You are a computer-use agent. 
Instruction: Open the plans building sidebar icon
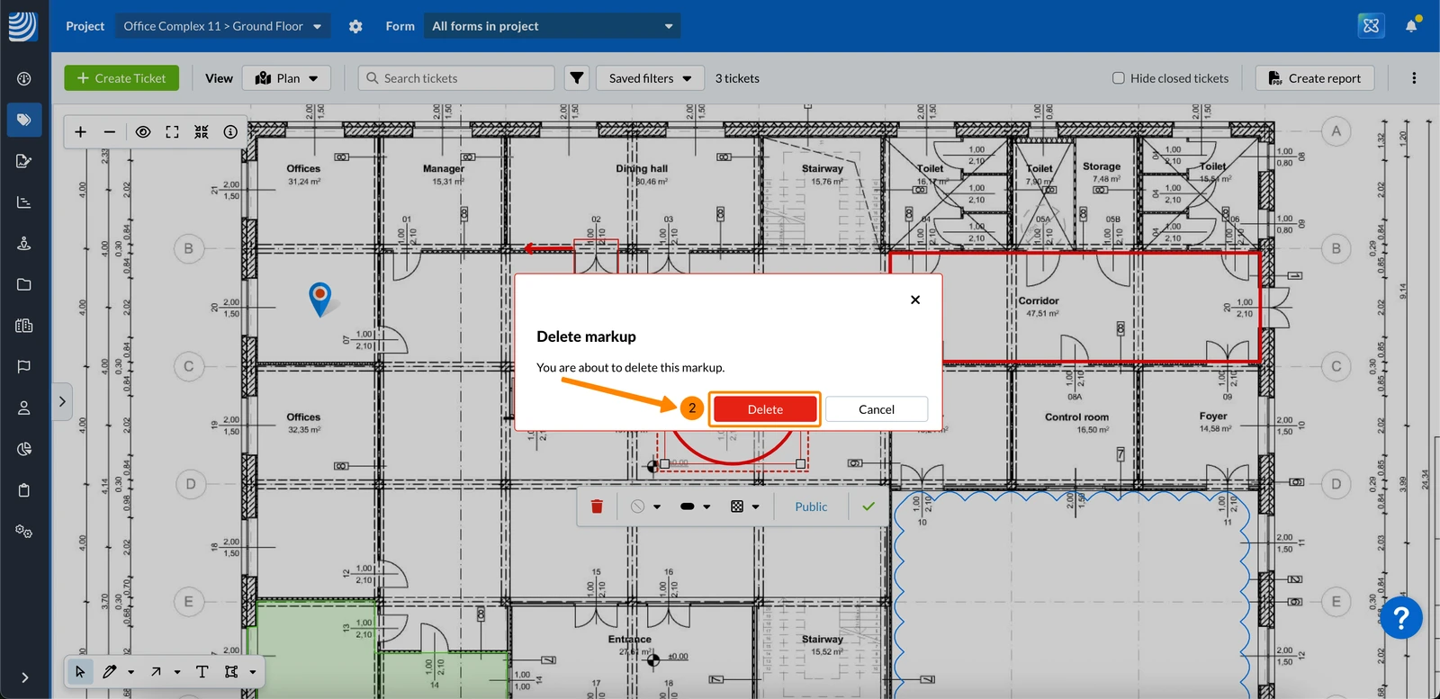click(24, 326)
